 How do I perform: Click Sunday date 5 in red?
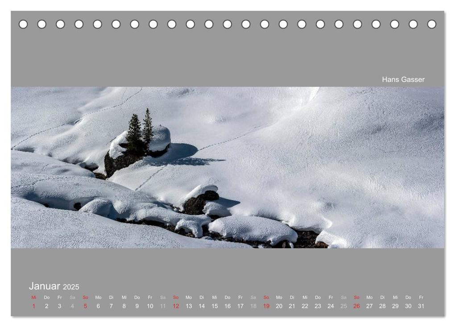(x=85, y=306)
